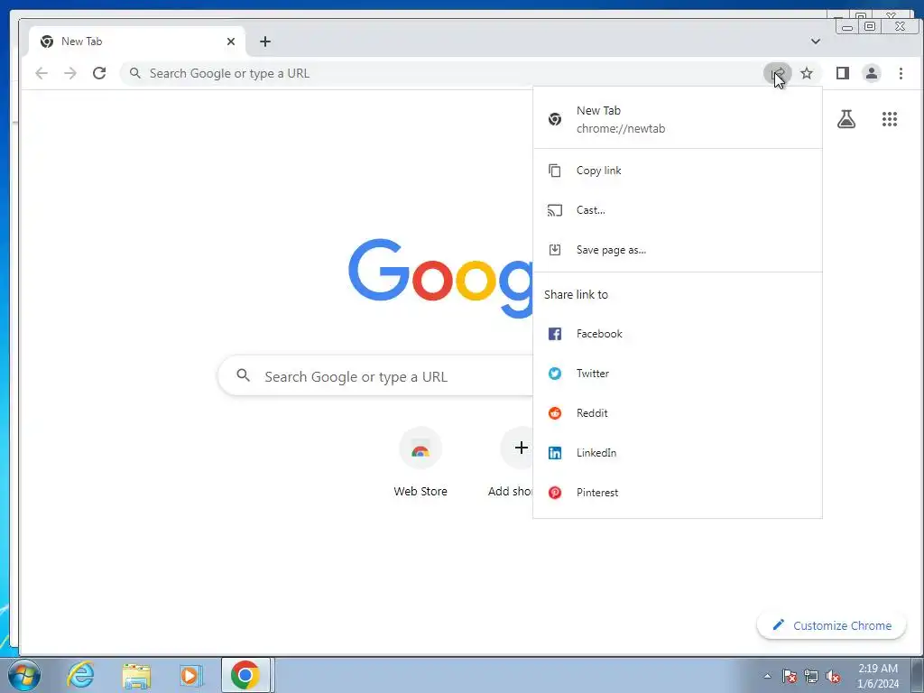
Task: Bookmark this tab with the star icon
Action: tap(807, 73)
